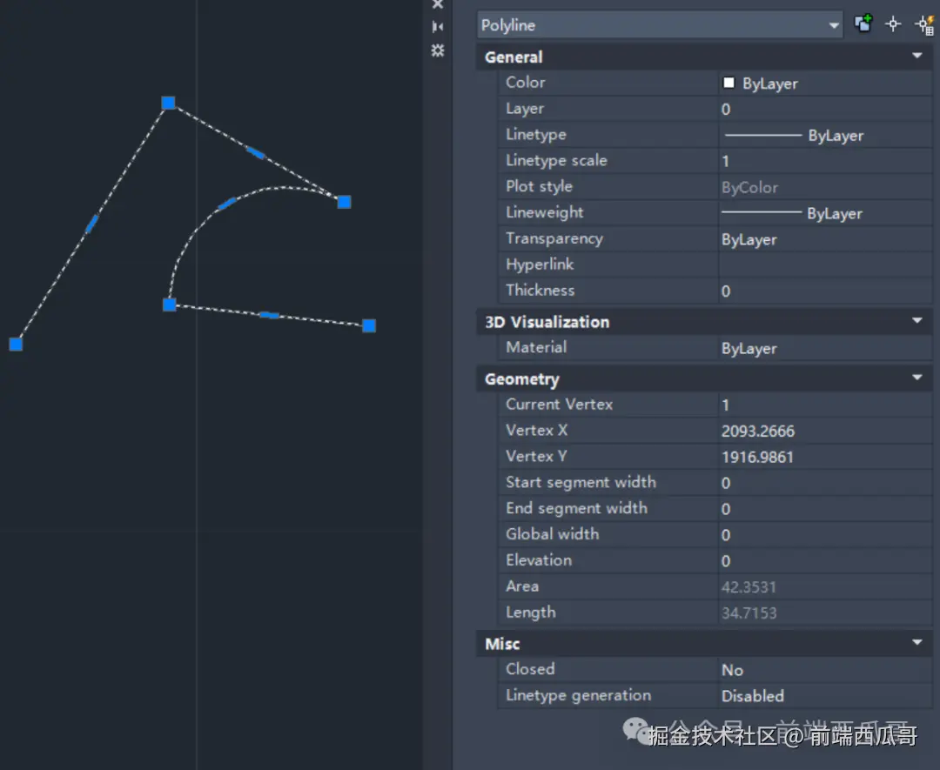Click midpoint grip on upper-right straight segment
This screenshot has width=940, height=770.
point(255,153)
